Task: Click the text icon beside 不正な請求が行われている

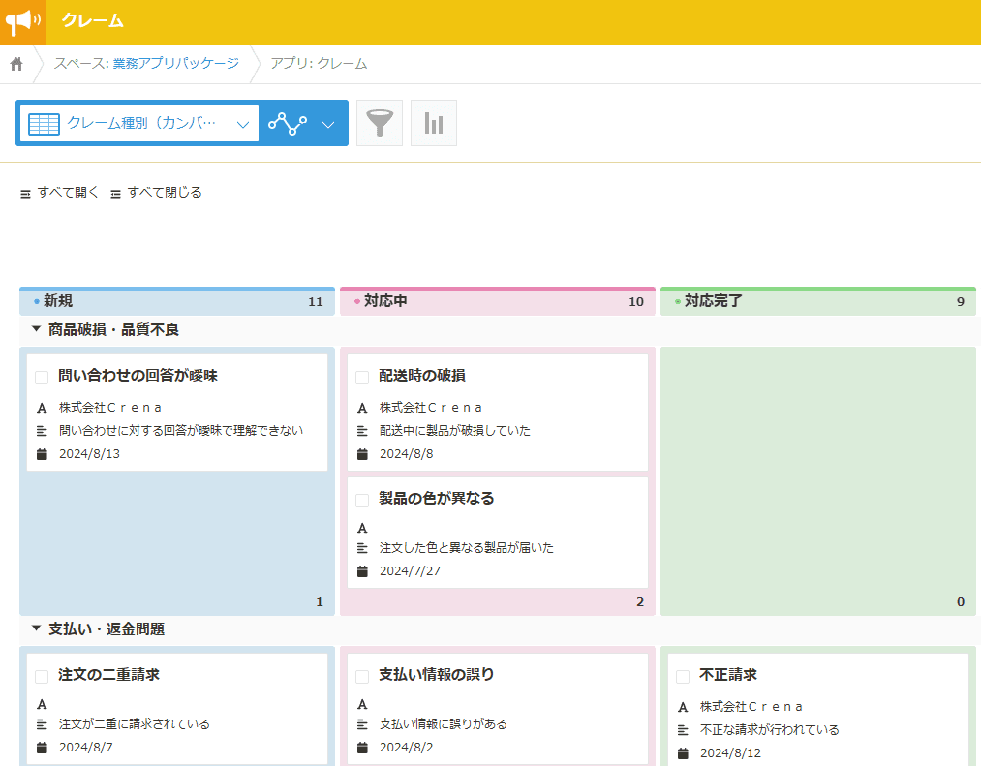Action: [683, 730]
